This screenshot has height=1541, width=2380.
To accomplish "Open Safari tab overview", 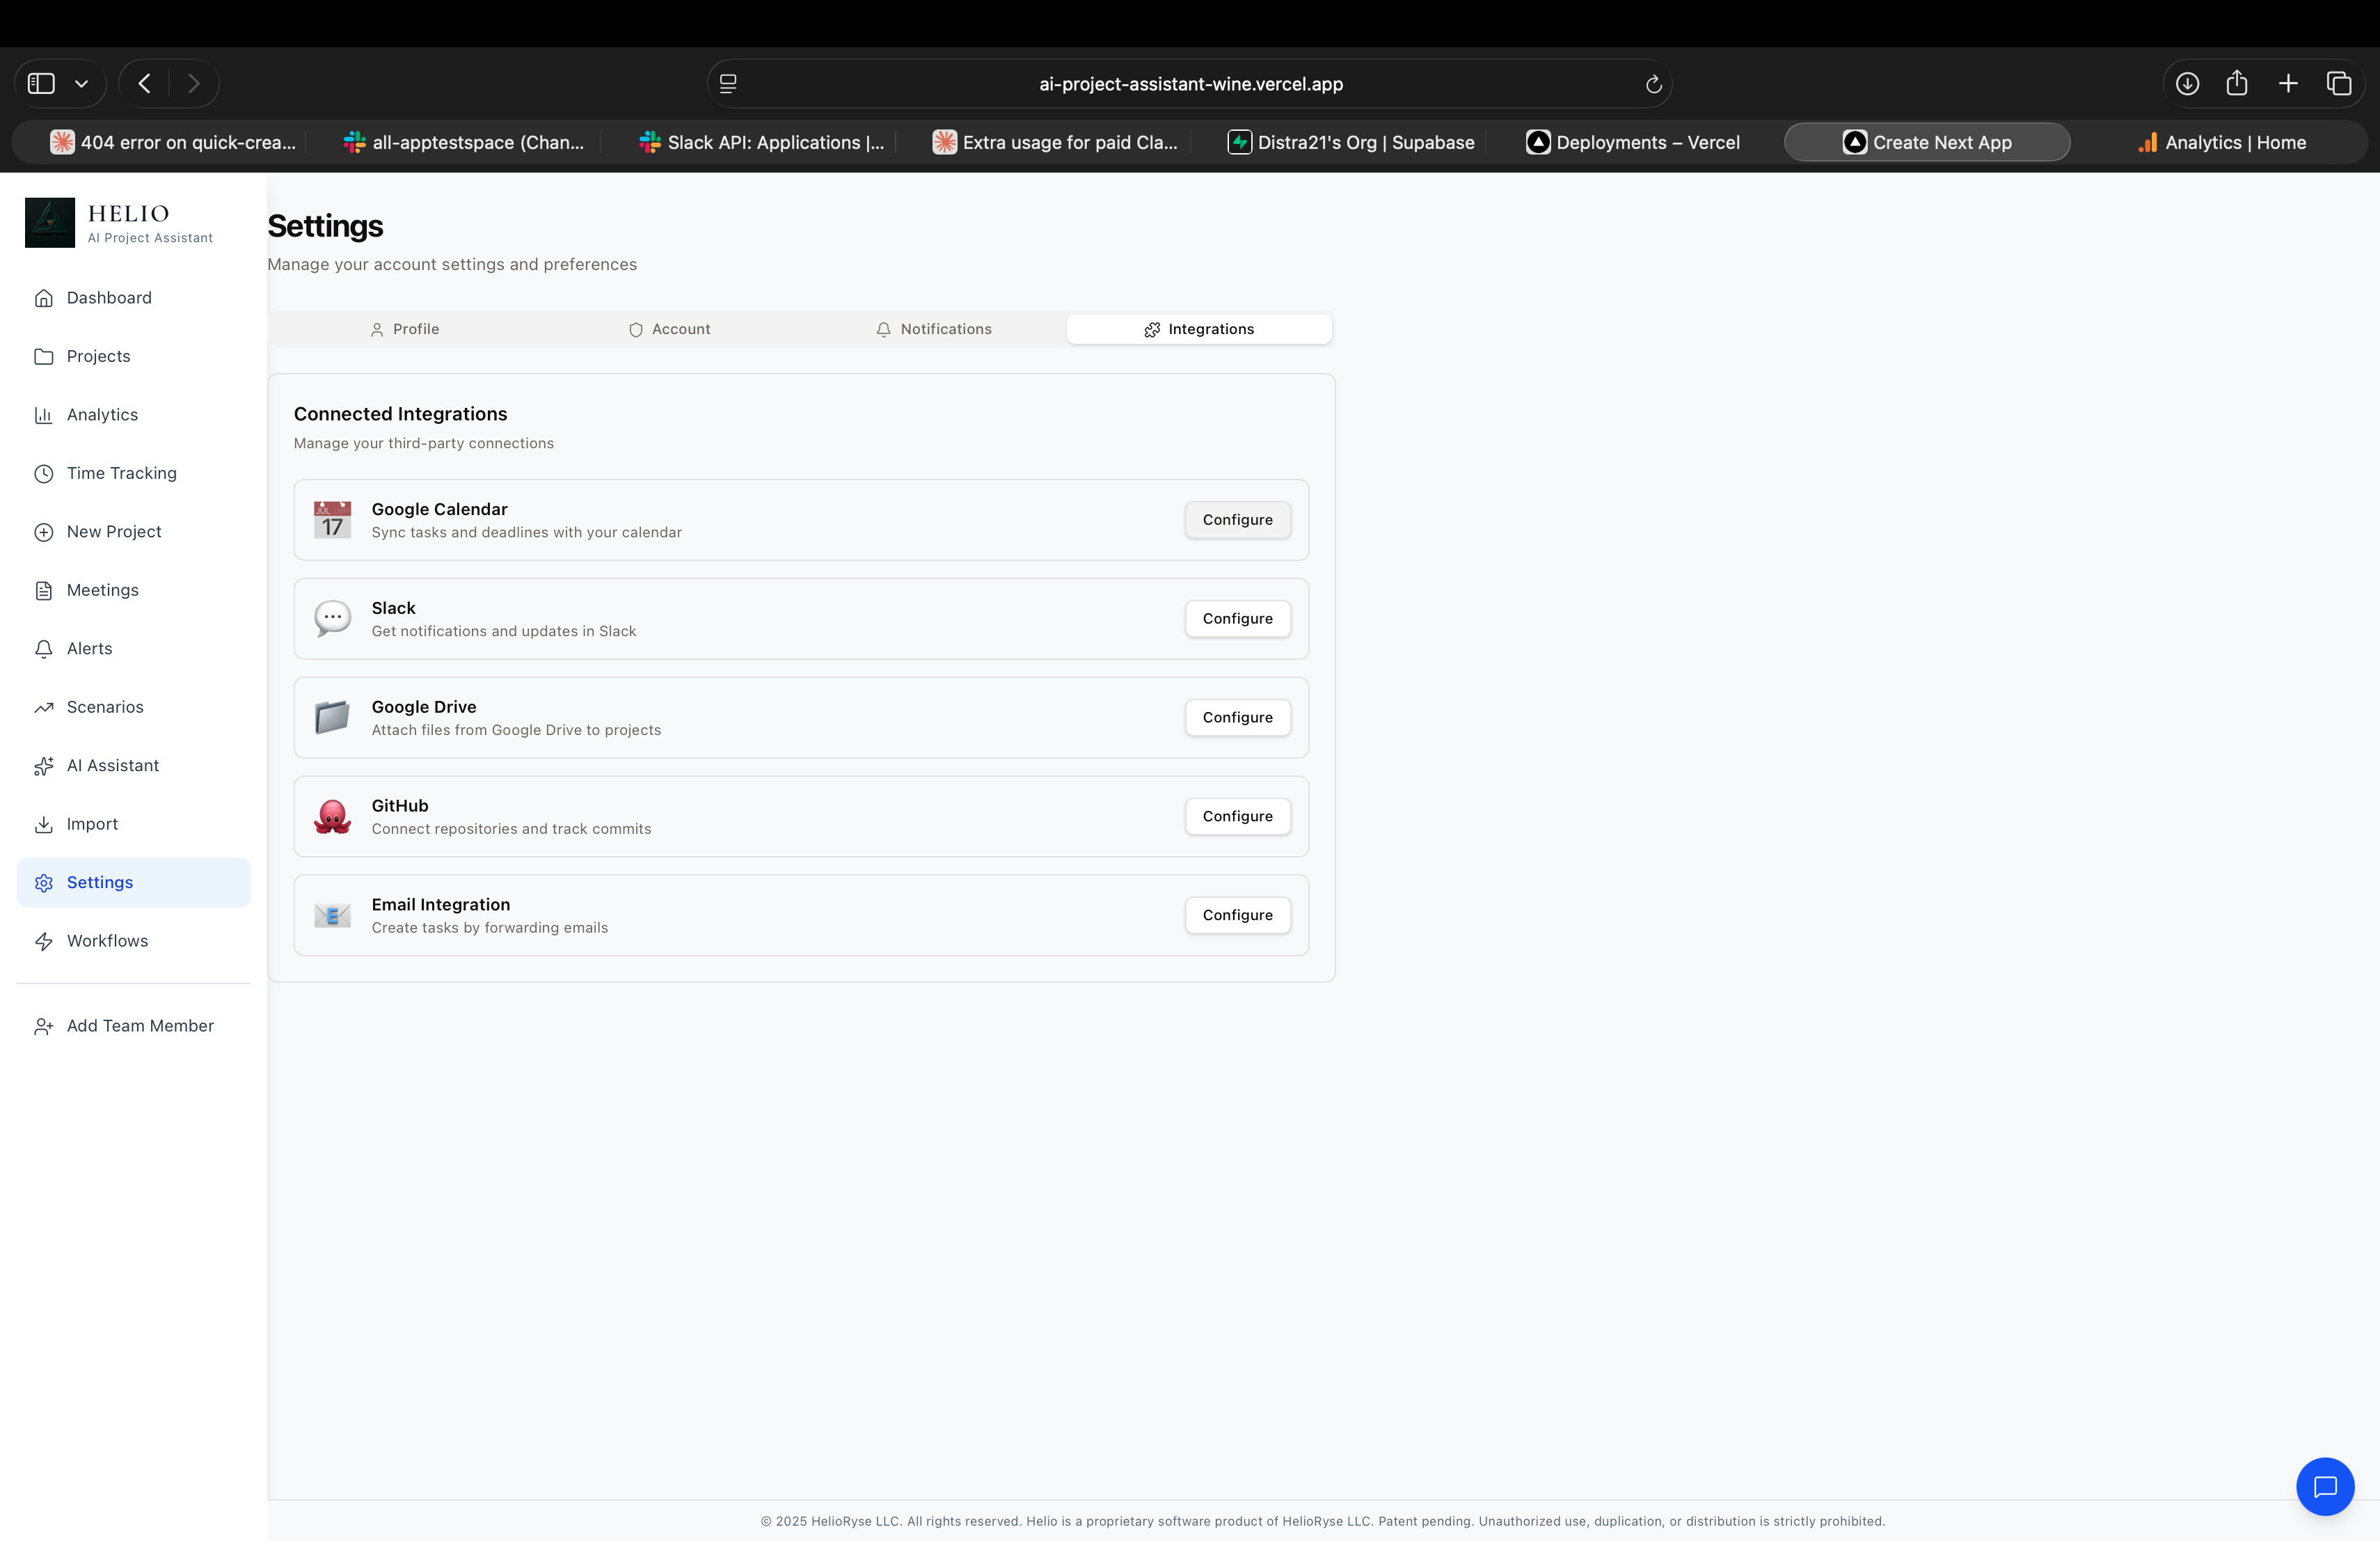I will (x=2339, y=83).
